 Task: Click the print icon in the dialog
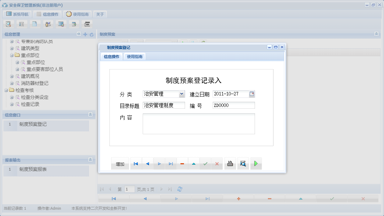(x=230, y=163)
